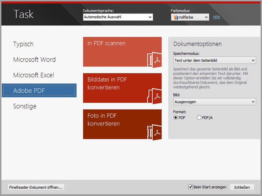The height and width of the screenshot is (196, 262).
Task: Go to the Sonstige task category
Action: pos(25,106)
